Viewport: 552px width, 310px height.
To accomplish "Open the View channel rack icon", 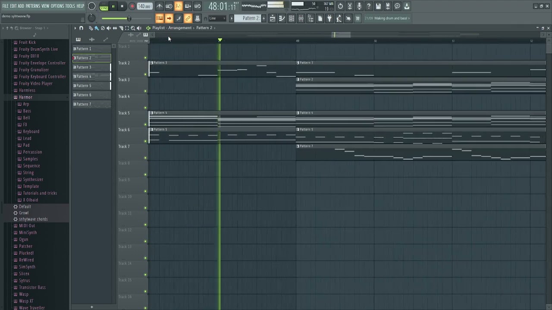I will click(x=292, y=18).
